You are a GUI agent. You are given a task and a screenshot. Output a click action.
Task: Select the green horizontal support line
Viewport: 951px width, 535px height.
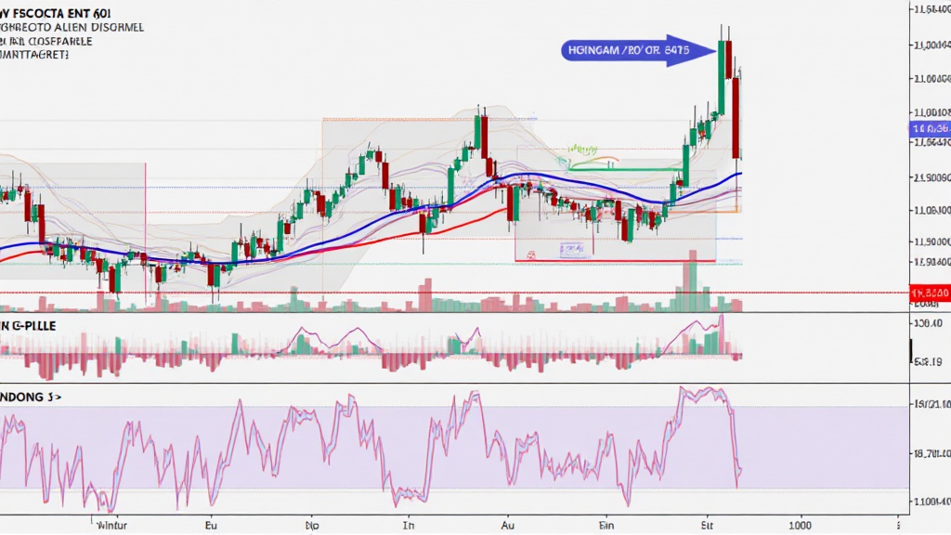[624, 169]
